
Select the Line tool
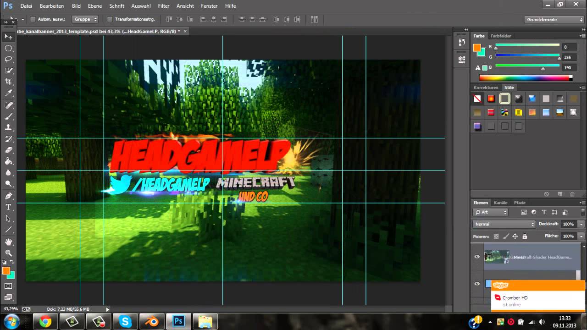tap(8, 230)
